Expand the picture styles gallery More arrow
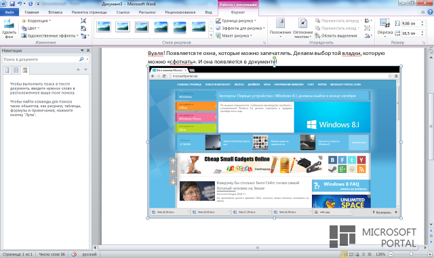The height and width of the screenshot is (258, 434). click(211, 35)
